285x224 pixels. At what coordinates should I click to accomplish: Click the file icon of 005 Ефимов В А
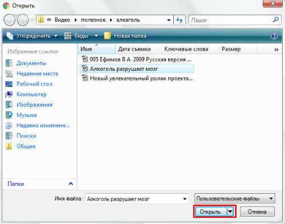click(x=85, y=59)
